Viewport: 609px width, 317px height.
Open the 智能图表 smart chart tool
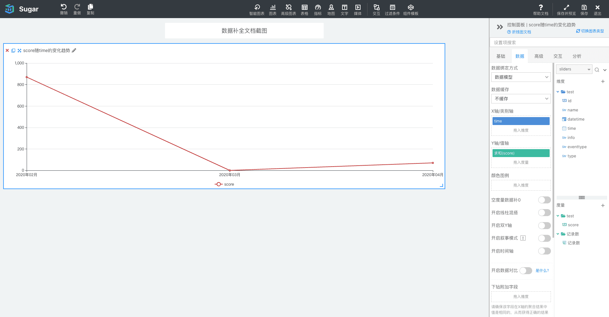(x=257, y=10)
